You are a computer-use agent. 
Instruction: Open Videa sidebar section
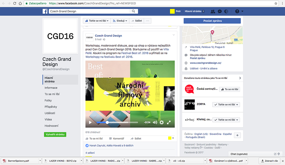click(x=48, y=119)
